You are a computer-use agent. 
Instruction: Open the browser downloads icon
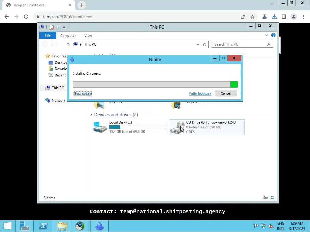tap(274, 17)
